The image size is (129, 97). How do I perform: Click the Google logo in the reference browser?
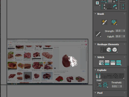point(10,45)
